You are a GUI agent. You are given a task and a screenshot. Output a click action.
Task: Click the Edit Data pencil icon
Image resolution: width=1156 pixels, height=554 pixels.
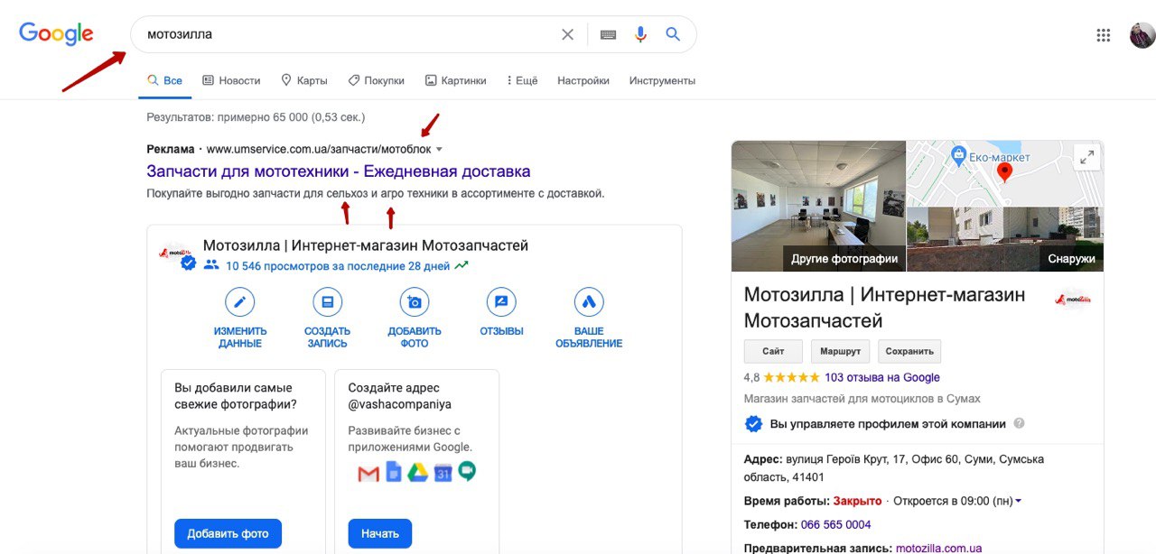[239, 302]
